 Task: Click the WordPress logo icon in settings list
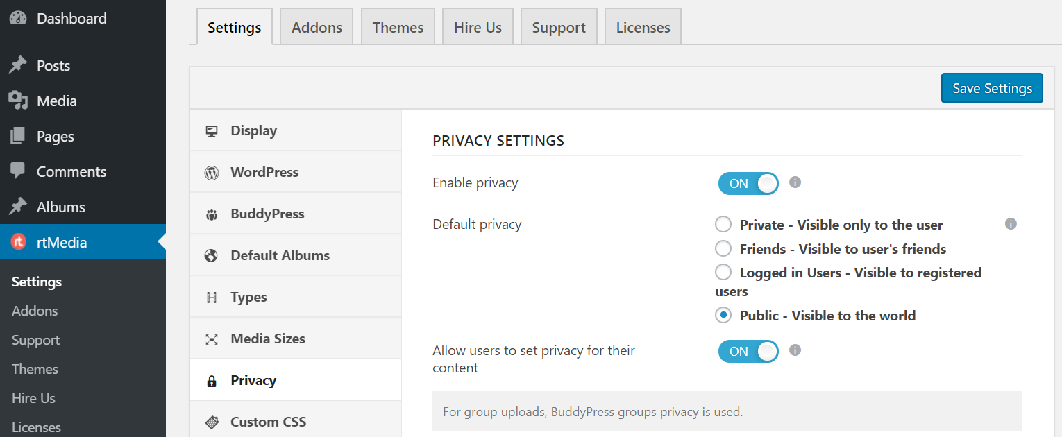pyautogui.click(x=211, y=172)
